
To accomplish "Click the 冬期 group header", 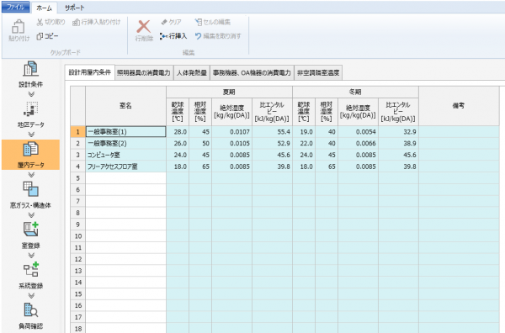I will pos(355,92).
